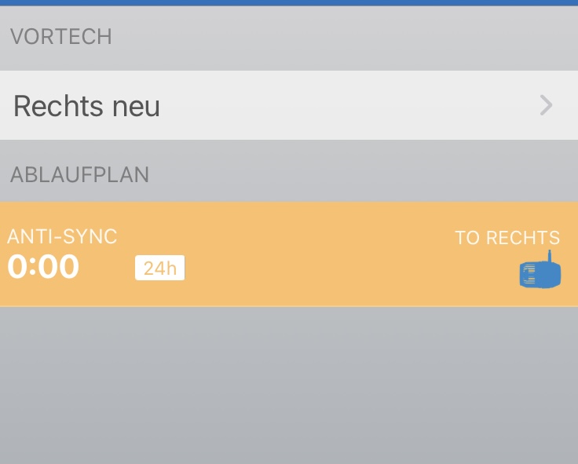The image size is (578, 464).
Task: Tap the VORTECH section header
Action: (60, 37)
